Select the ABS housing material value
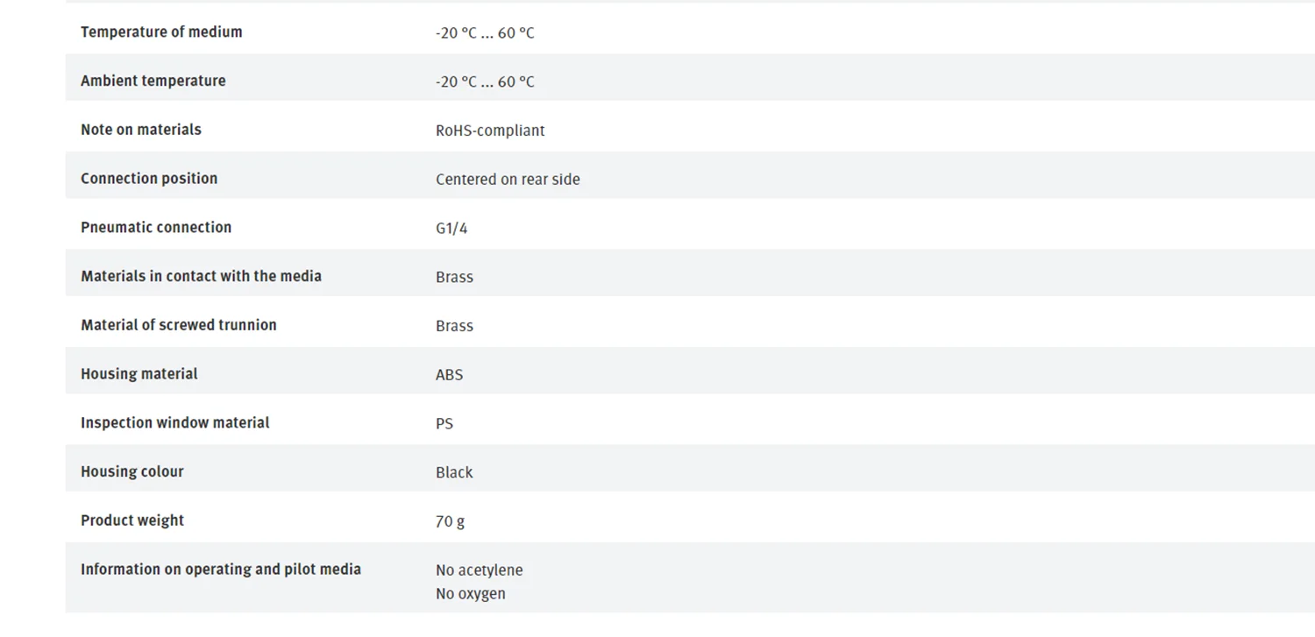This screenshot has height=637, width=1315. pos(449,374)
